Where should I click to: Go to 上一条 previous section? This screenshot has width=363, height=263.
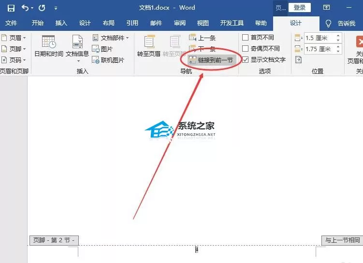pos(203,38)
